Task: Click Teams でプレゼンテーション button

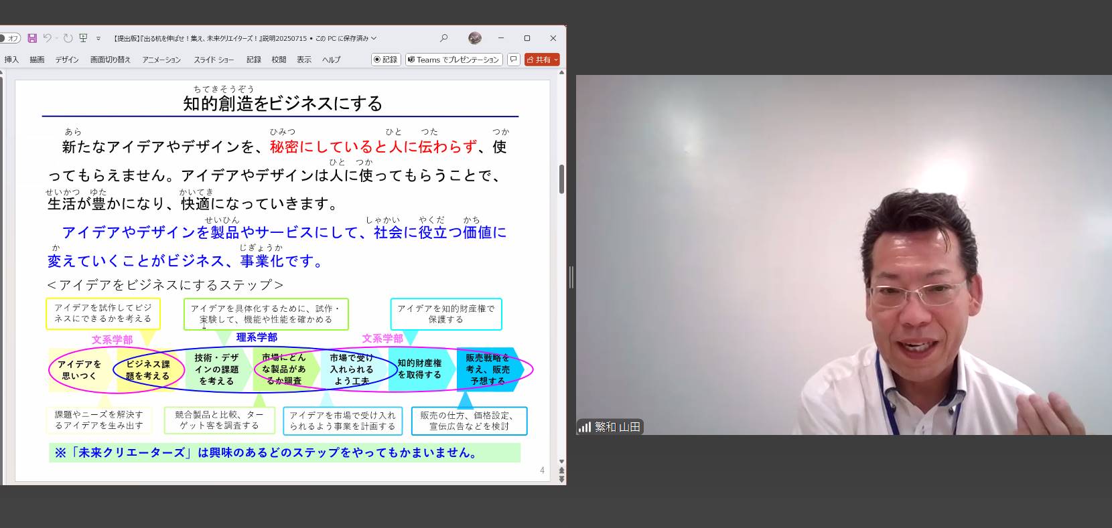Action: [x=454, y=60]
